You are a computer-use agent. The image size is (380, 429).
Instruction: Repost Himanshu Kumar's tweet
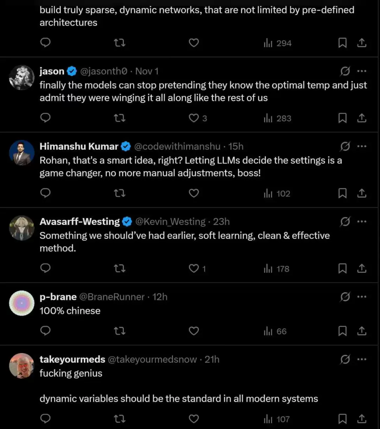click(120, 193)
